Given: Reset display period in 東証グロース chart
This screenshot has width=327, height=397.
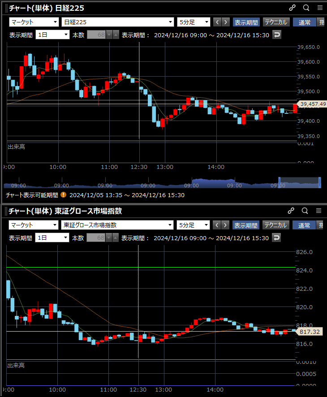Looking at the screenshot, I should [276, 237].
